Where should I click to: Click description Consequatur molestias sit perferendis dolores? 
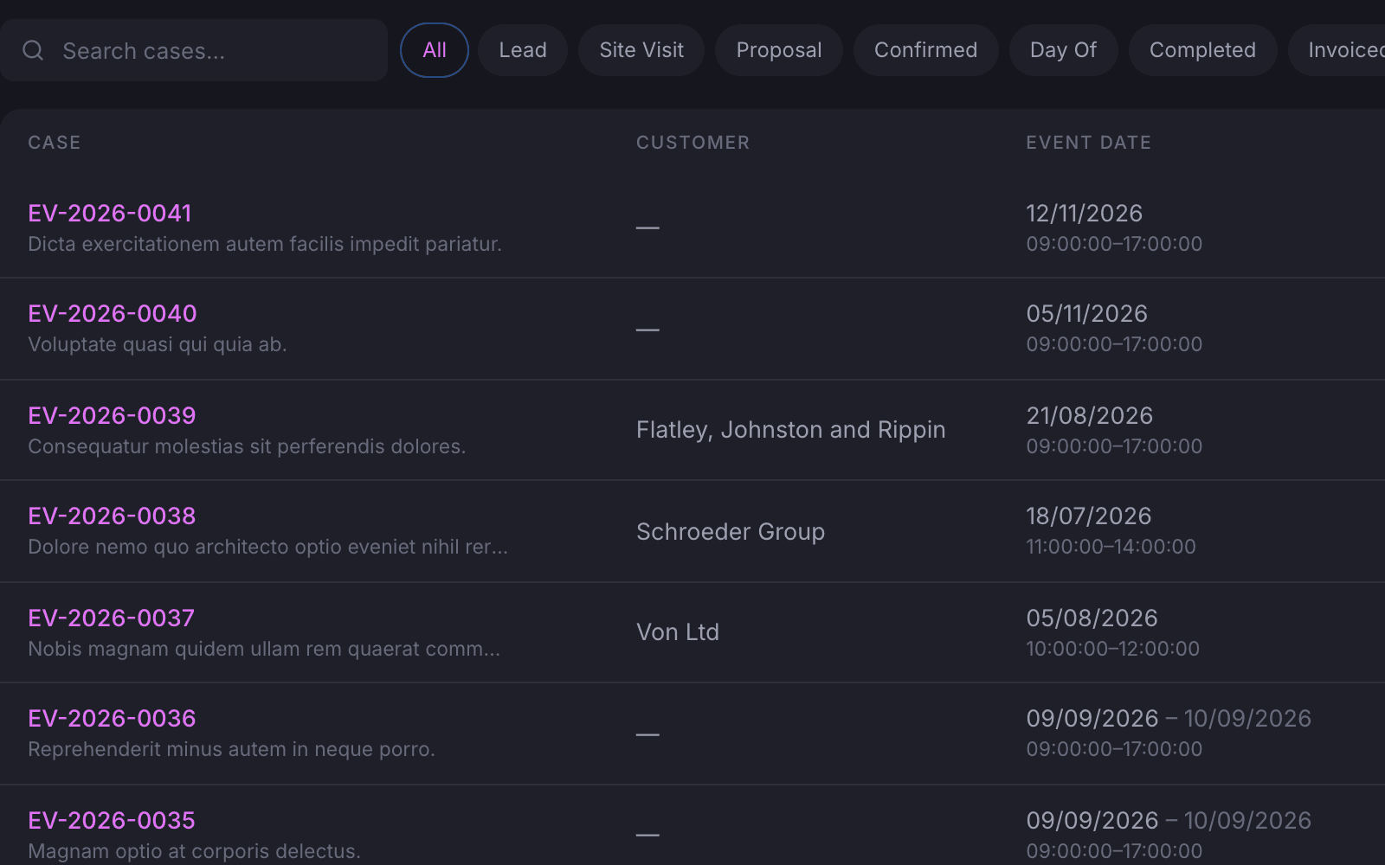[247, 446]
